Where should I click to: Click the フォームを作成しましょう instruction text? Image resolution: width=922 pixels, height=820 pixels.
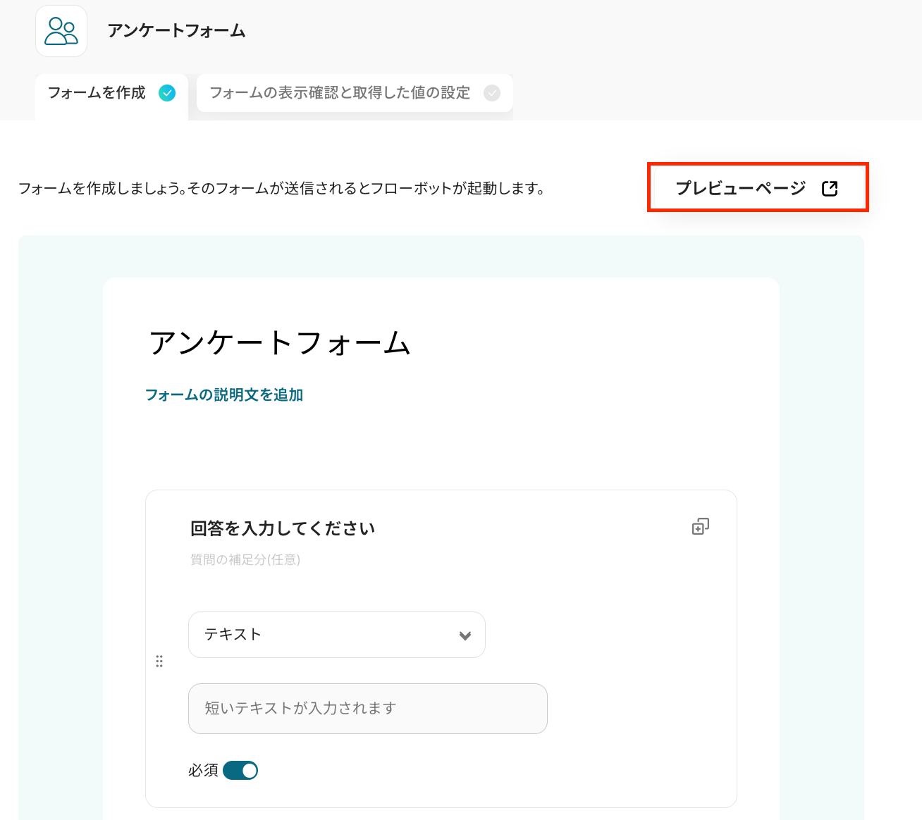coord(281,189)
